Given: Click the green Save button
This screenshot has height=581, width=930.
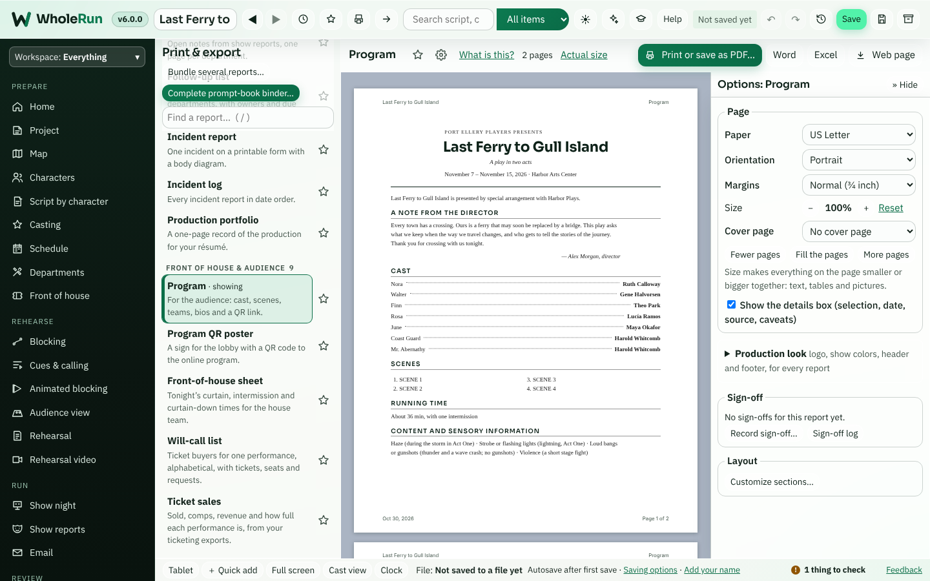Looking at the screenshot, I should 851,19.
